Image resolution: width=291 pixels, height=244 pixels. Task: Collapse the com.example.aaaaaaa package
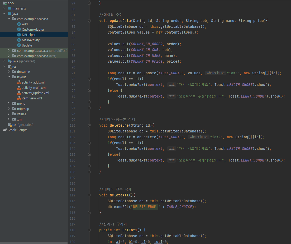coord(9,19)
